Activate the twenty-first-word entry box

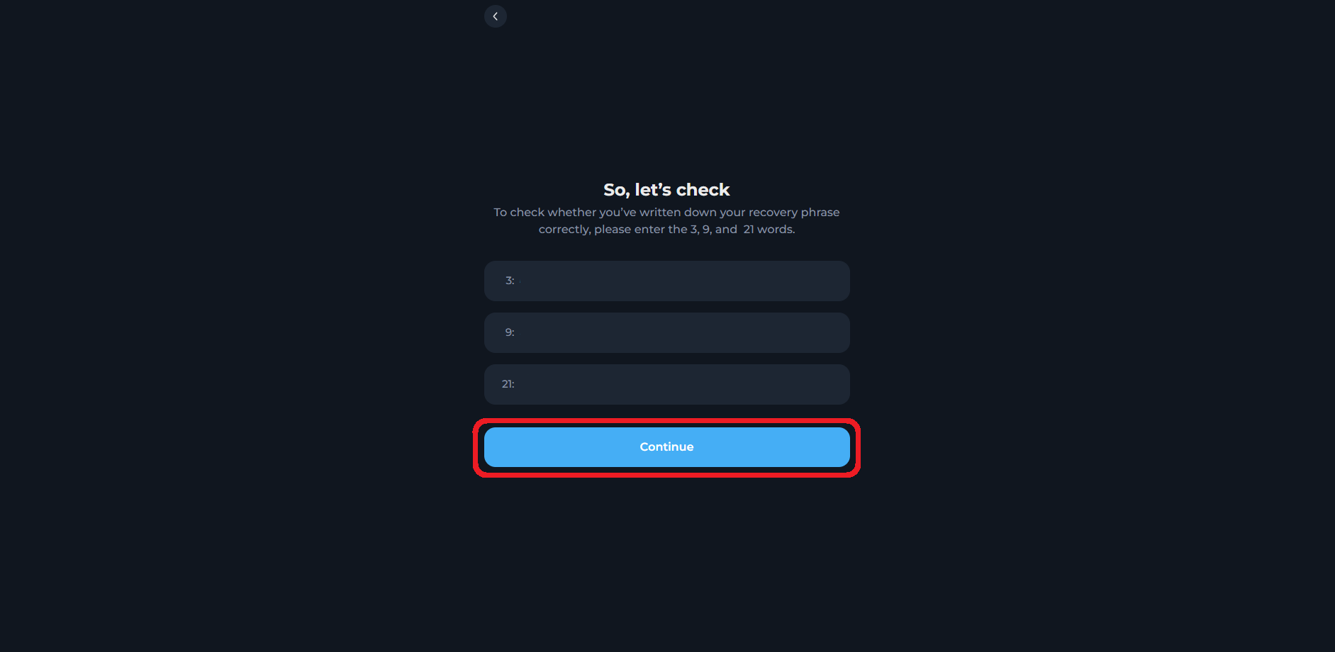pos(666,384)
